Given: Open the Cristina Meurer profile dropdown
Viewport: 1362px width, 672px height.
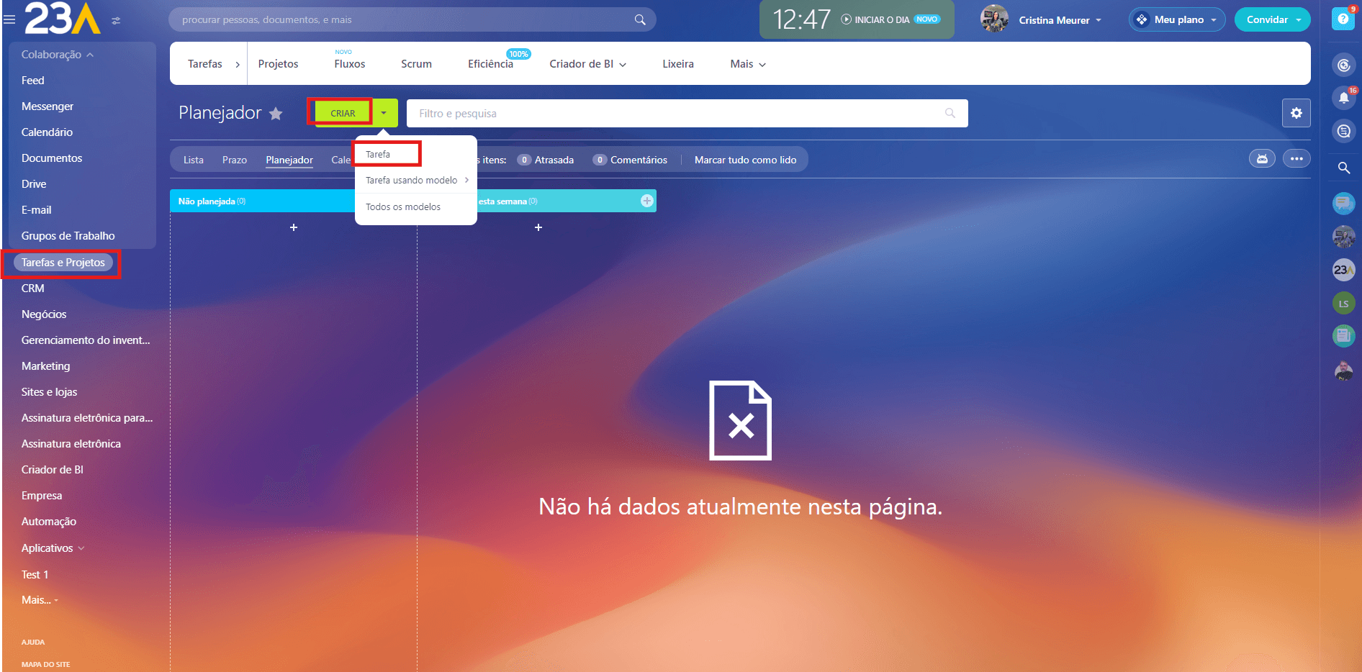Looking at the screenshot, I should click(1059, 20).
